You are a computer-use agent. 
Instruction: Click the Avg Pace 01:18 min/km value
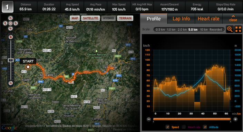[96, 9]
